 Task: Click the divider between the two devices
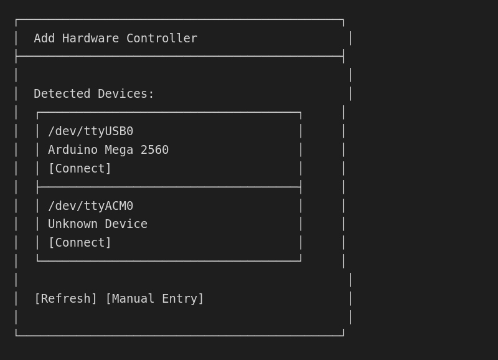pyautogui.click(x=168, y=186)
